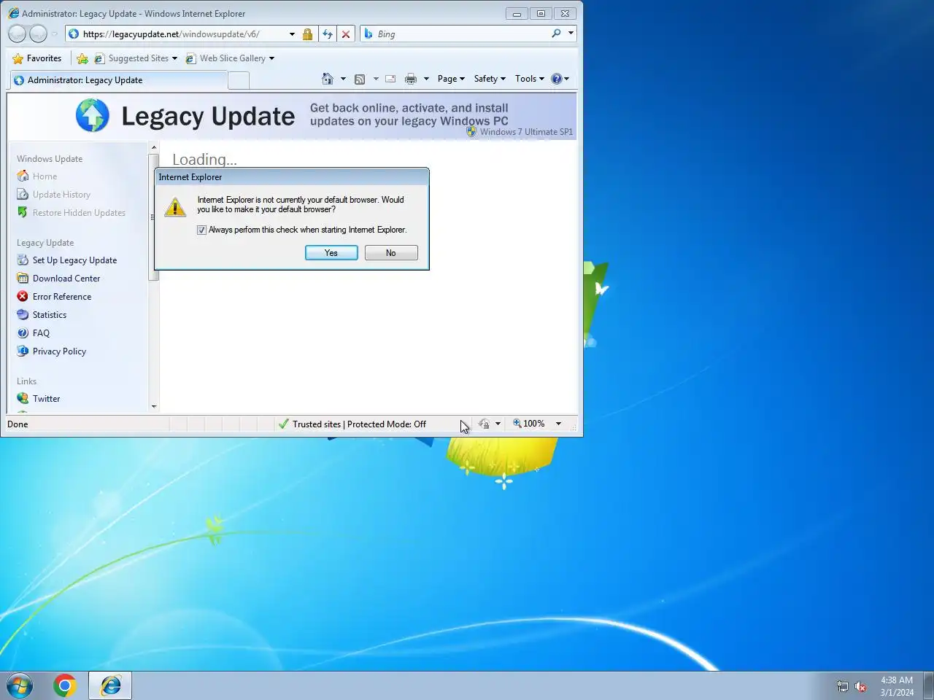Launch Google Chrome from taskbar

click(x=64, y=685)
